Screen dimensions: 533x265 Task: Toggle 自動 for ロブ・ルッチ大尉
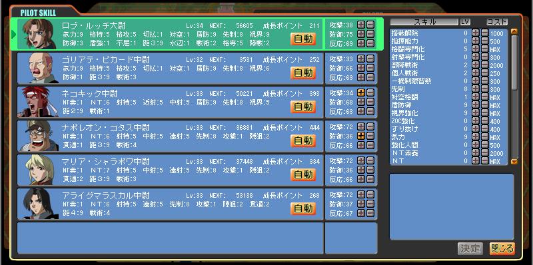point(303,39)
